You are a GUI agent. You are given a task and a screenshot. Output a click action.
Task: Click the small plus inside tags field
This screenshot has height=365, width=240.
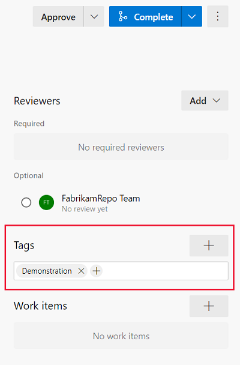pyautogui.click(x=96, y=271)
